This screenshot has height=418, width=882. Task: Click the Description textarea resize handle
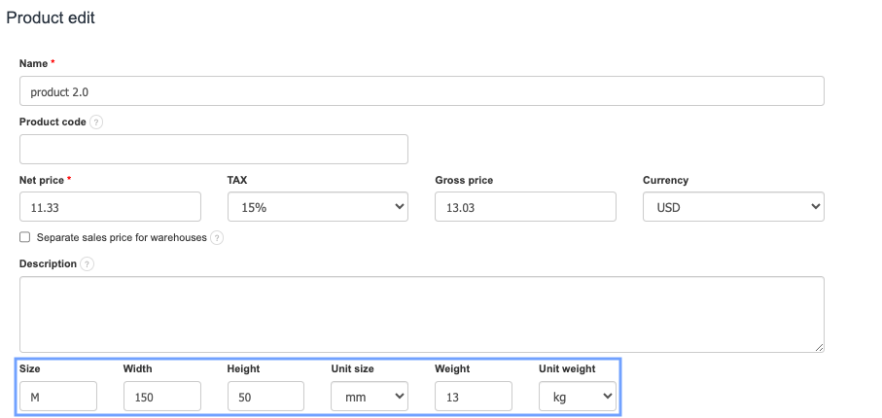tap(819, 346)
